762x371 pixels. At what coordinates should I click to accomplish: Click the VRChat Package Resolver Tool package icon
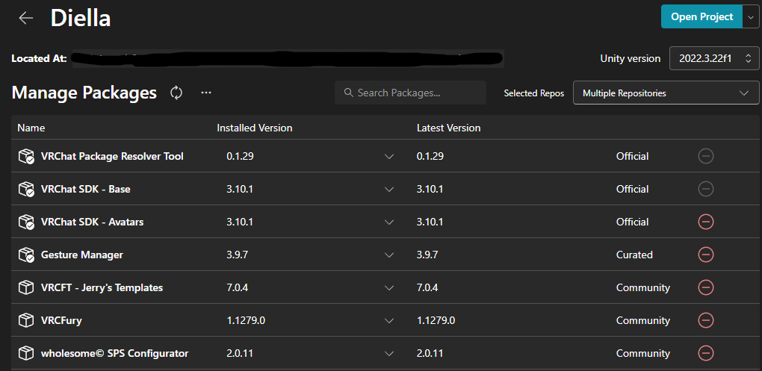[26, 156]
